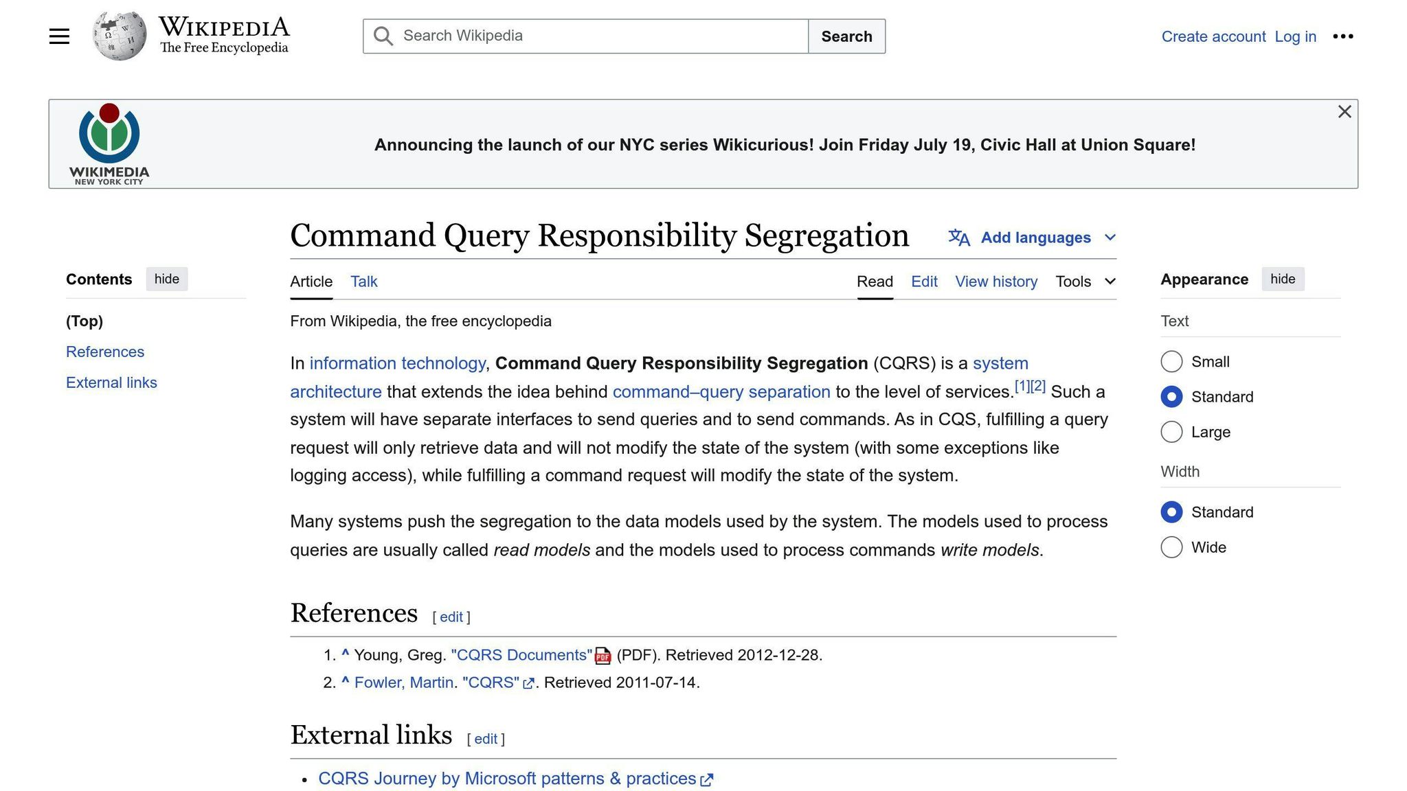
Task: Click the magnifying glass in the search bar
Action: pyautogui.click(x=383, y=36)
